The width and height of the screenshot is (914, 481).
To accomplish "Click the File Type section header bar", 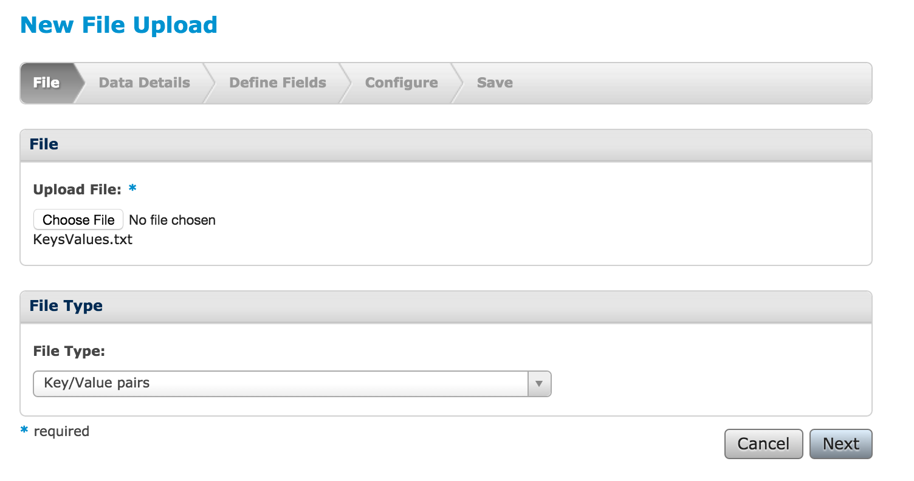I will 446,307.
